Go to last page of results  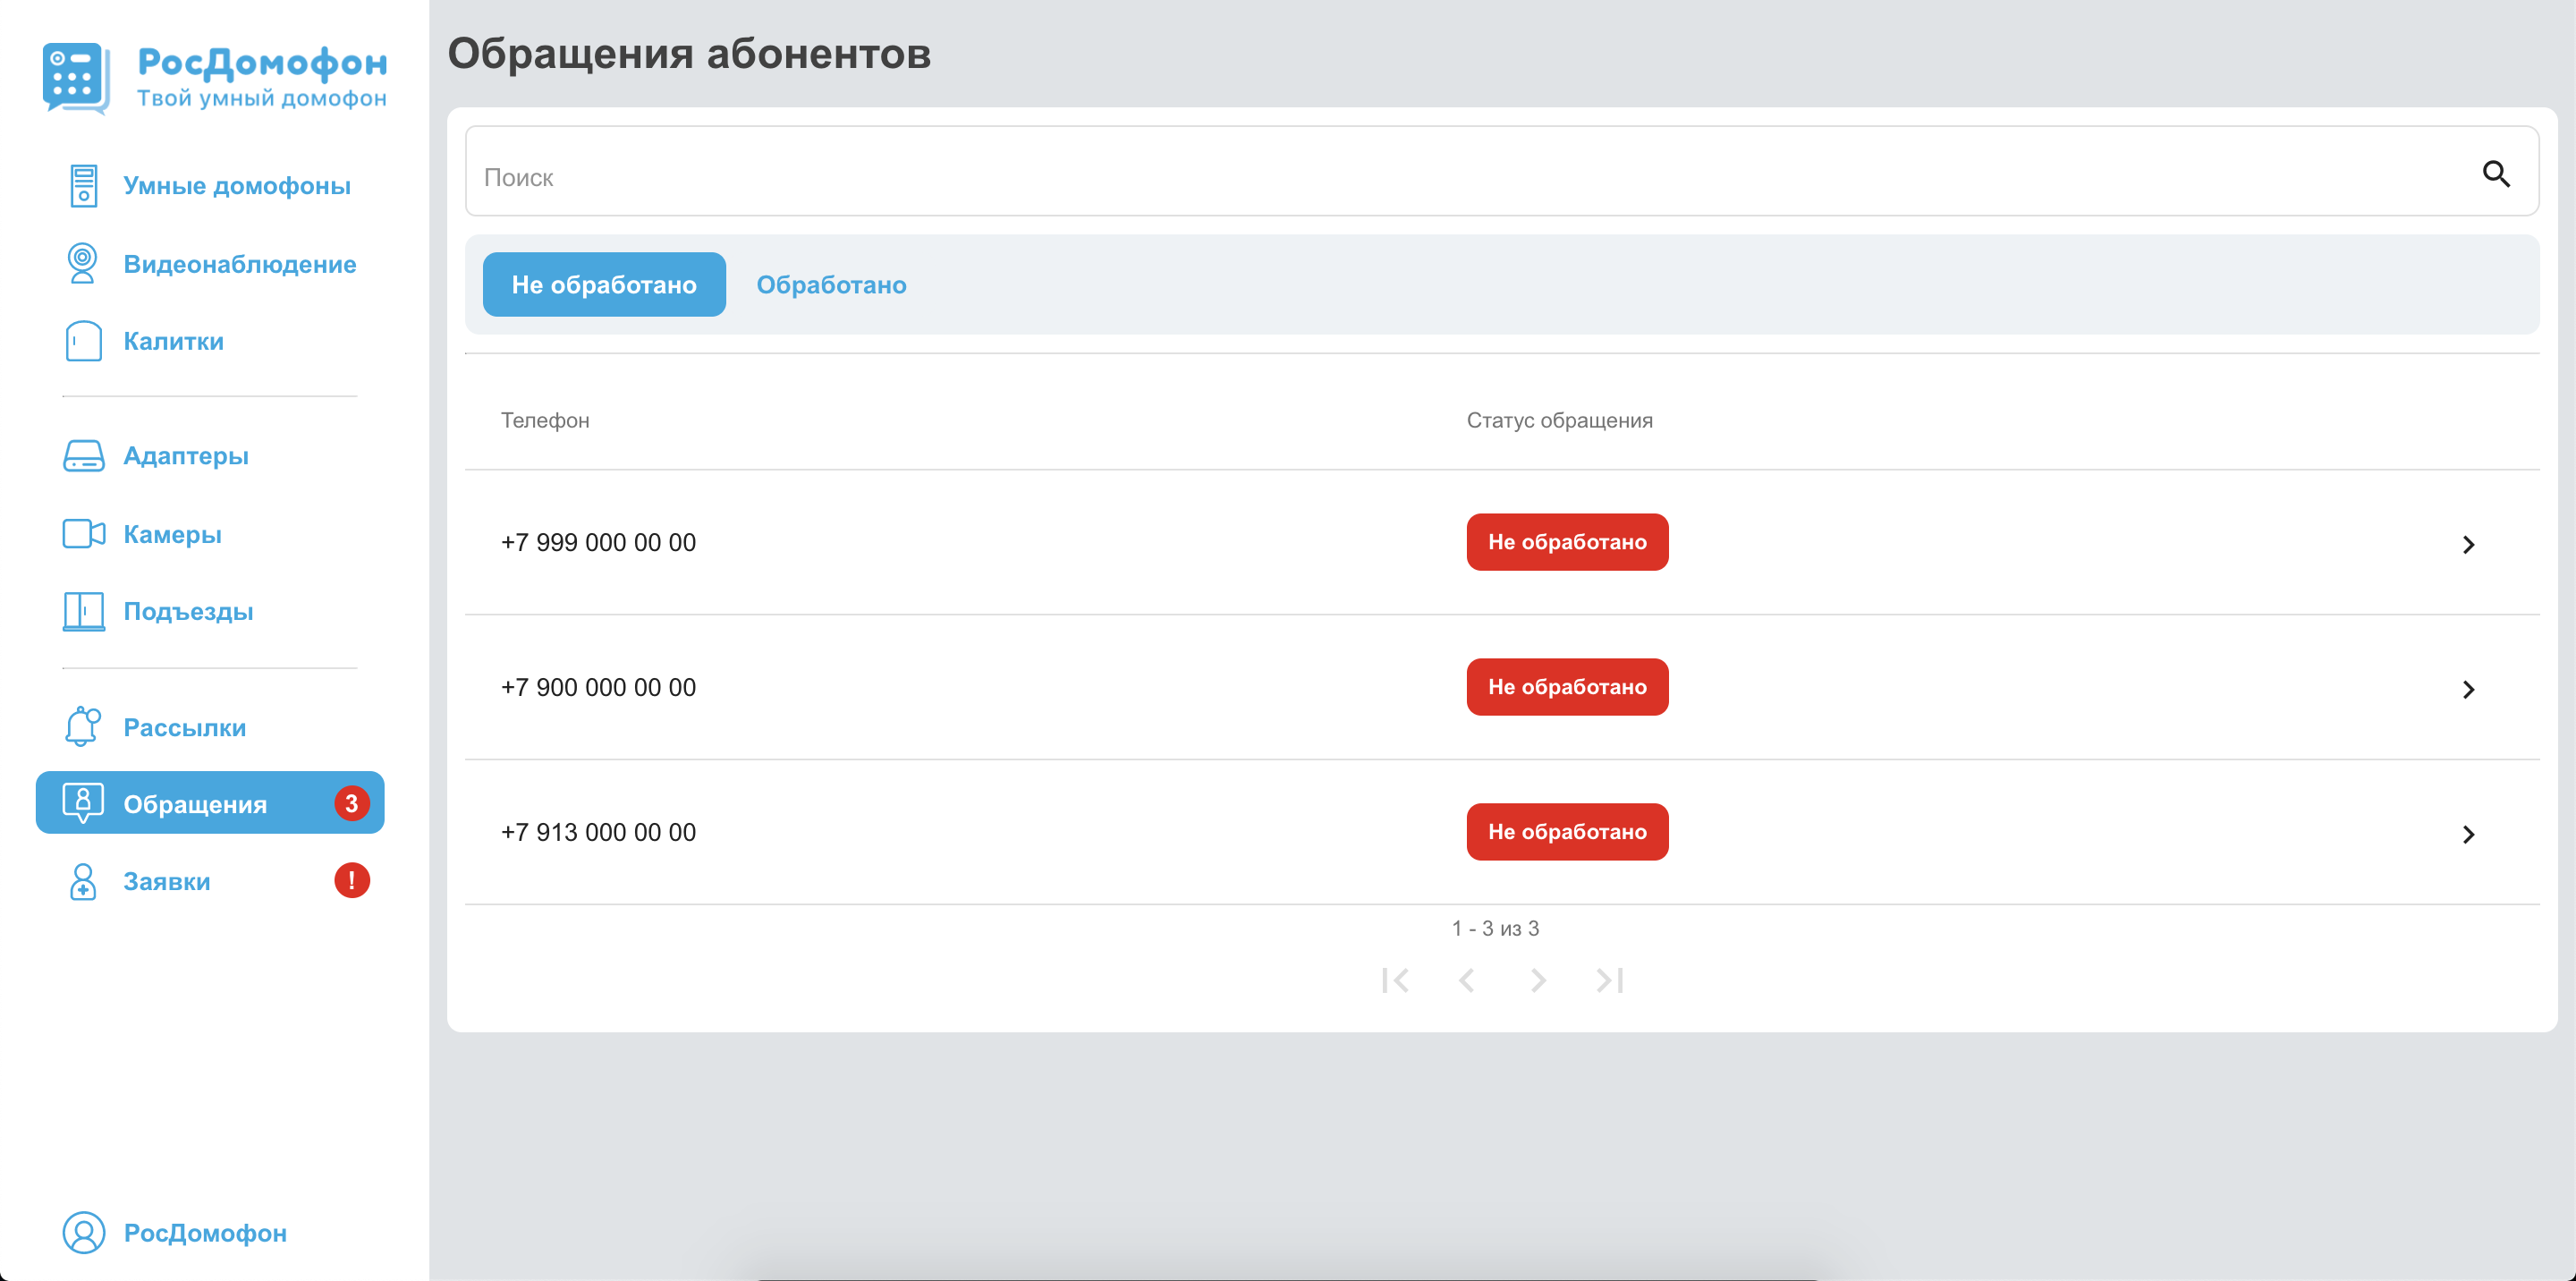(1610, 981)
